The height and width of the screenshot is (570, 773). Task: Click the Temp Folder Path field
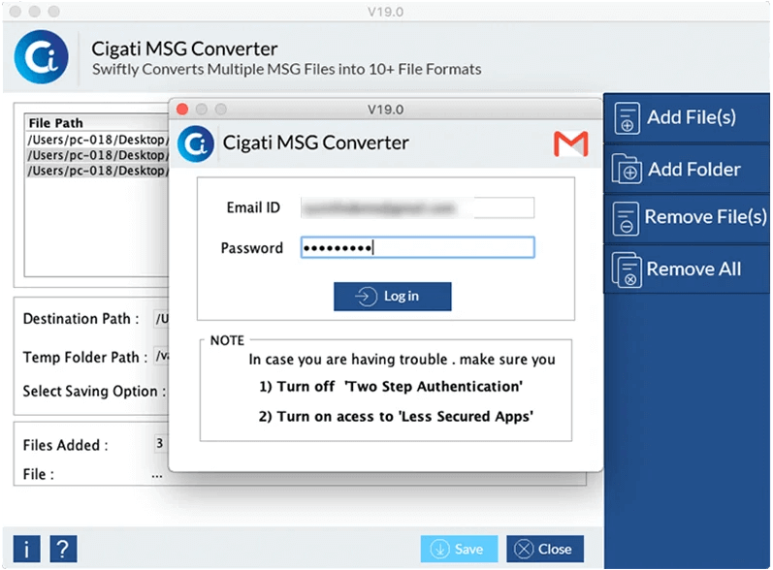pos(162,356)
